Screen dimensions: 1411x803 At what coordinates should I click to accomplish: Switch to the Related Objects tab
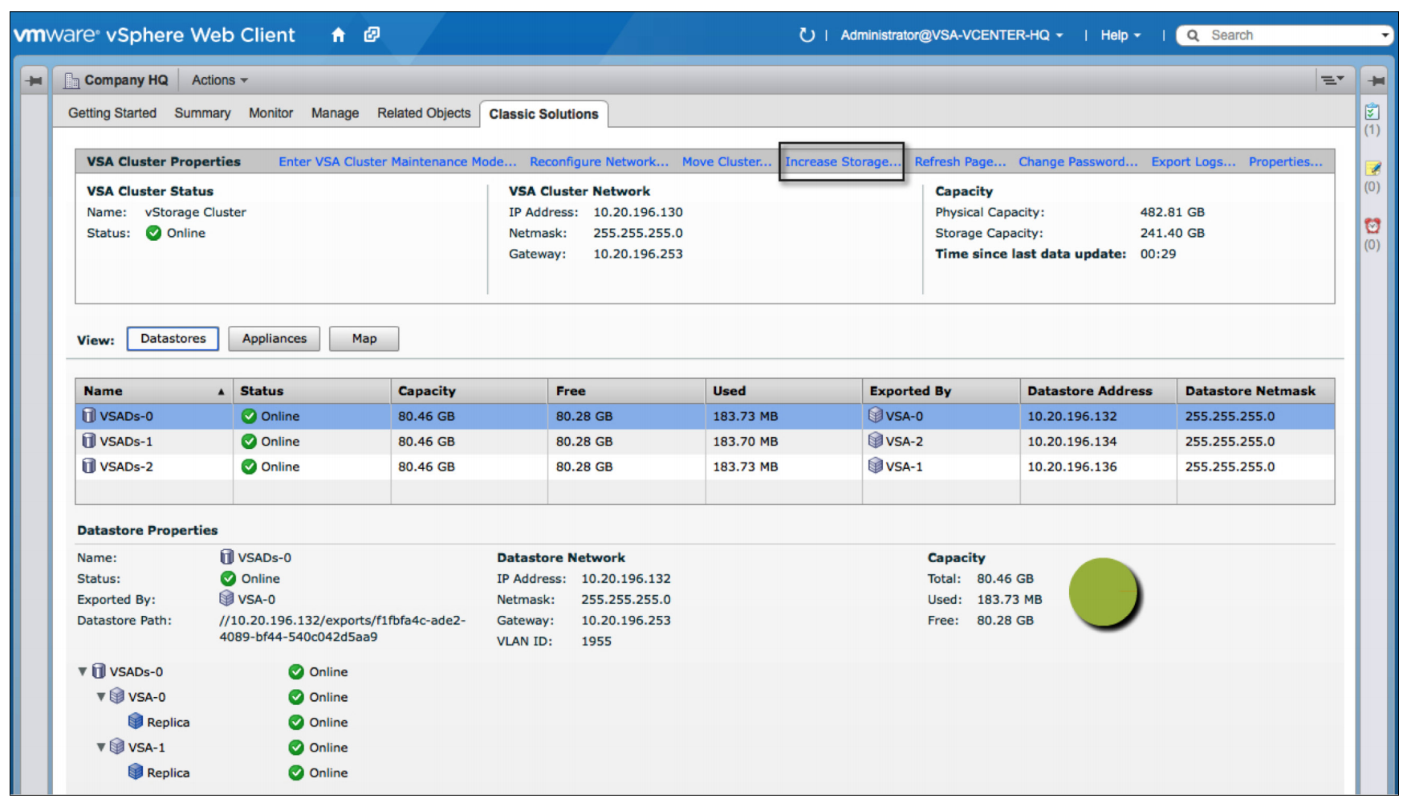coord(424,113)
